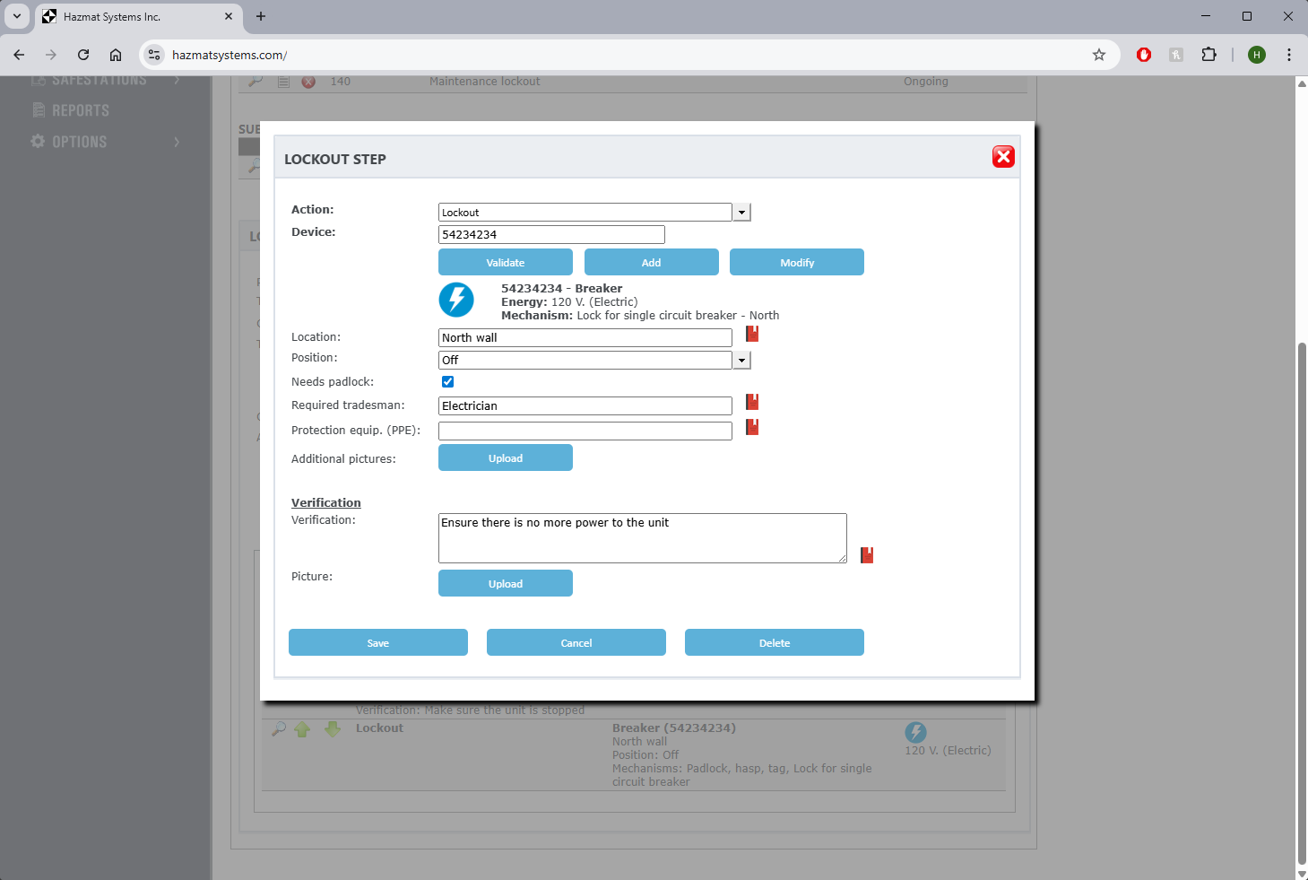This screenshot has width=1308, height=880.
Task: Open the tab search chevron in browser
Action: tap(17, 16)
